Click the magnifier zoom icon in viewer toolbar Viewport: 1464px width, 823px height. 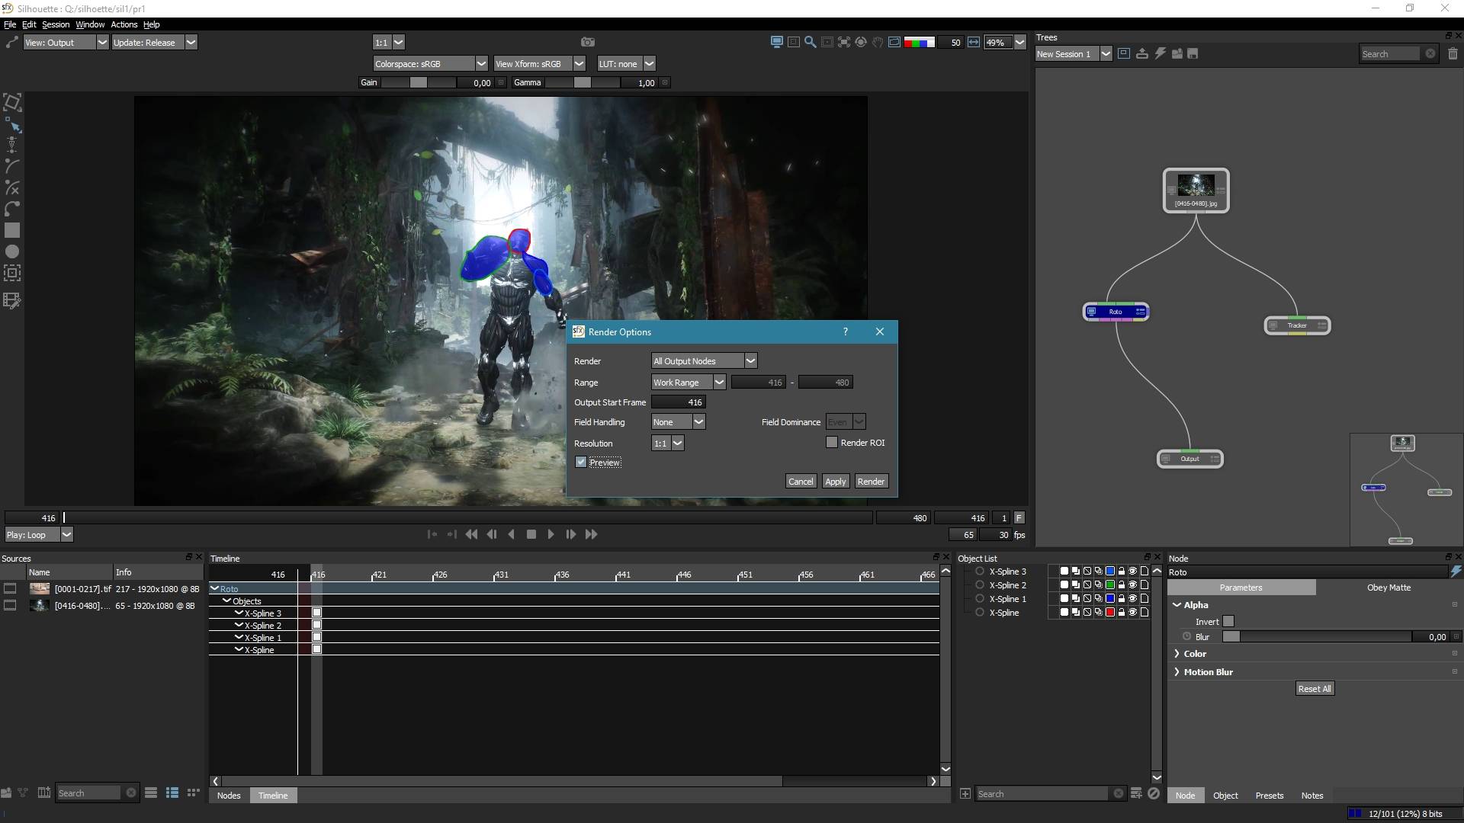(810, 43)
